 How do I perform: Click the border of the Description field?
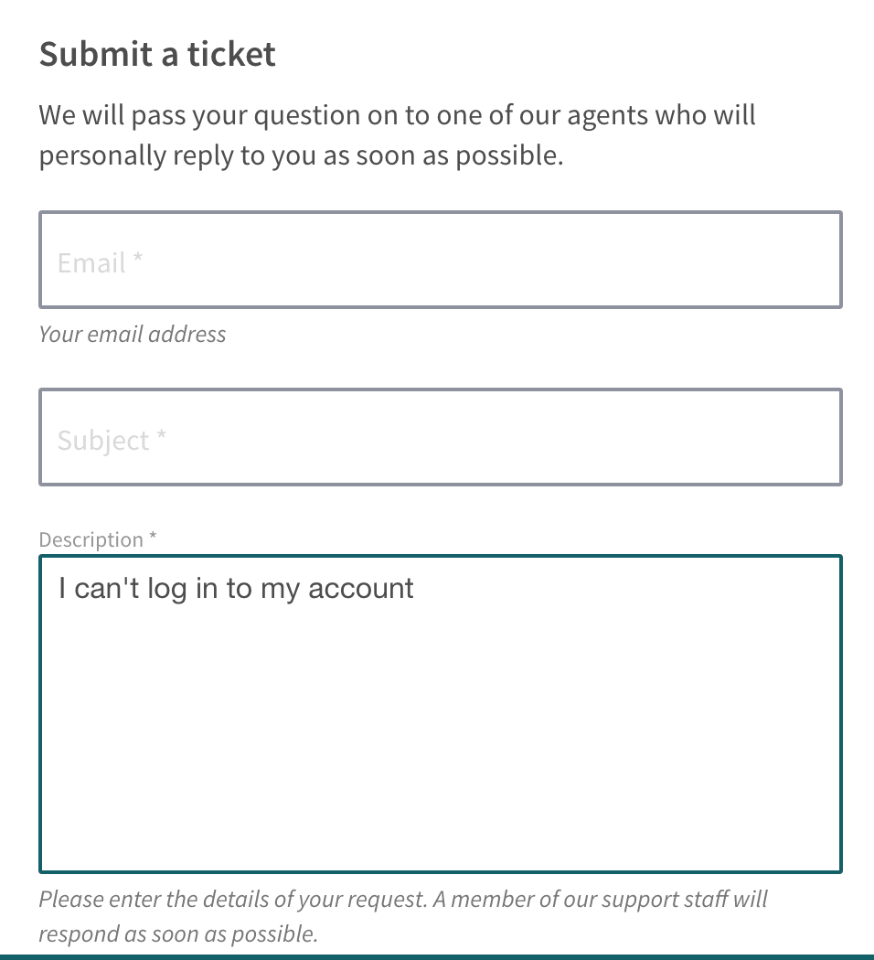click(439, 554)
